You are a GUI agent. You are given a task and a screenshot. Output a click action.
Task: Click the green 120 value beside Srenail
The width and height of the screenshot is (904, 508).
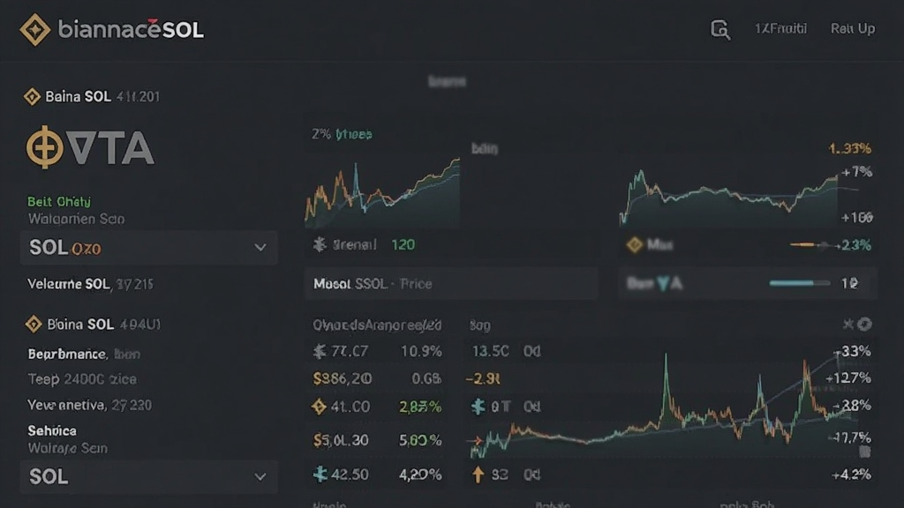403,245
